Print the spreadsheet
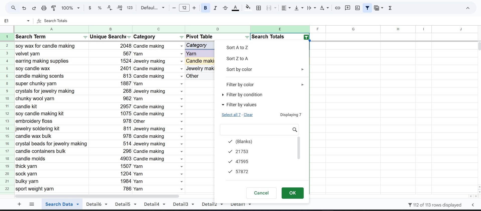Screen dimensions: 481x211 click(x=44, y=8)
